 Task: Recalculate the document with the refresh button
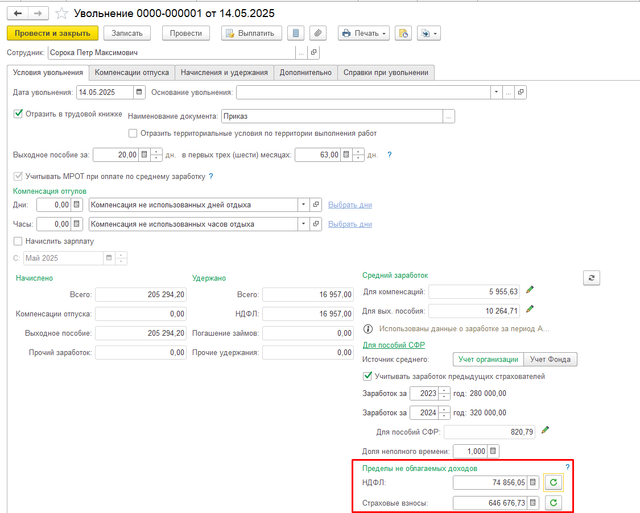coord(592,278)
